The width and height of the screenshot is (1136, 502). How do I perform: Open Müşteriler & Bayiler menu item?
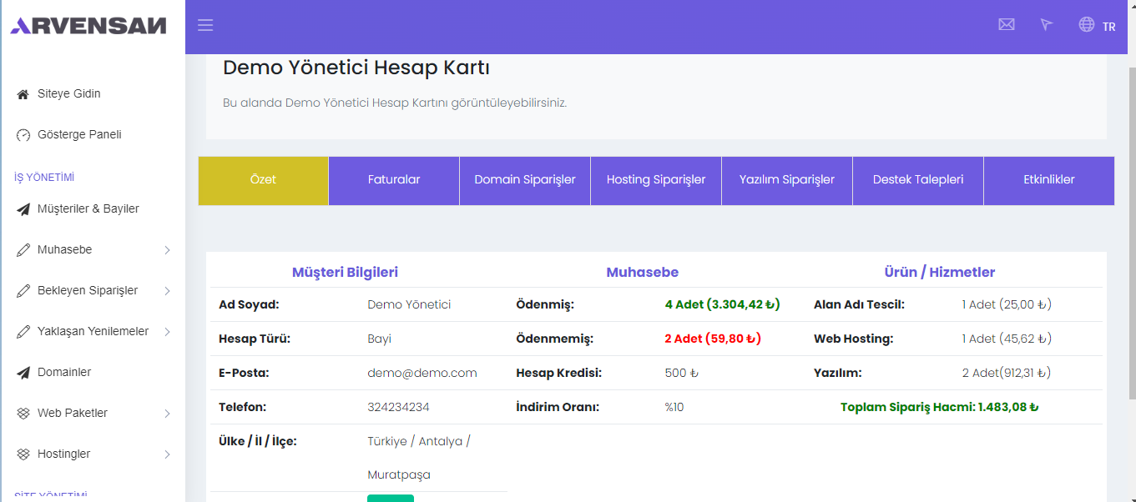point(88,208)
